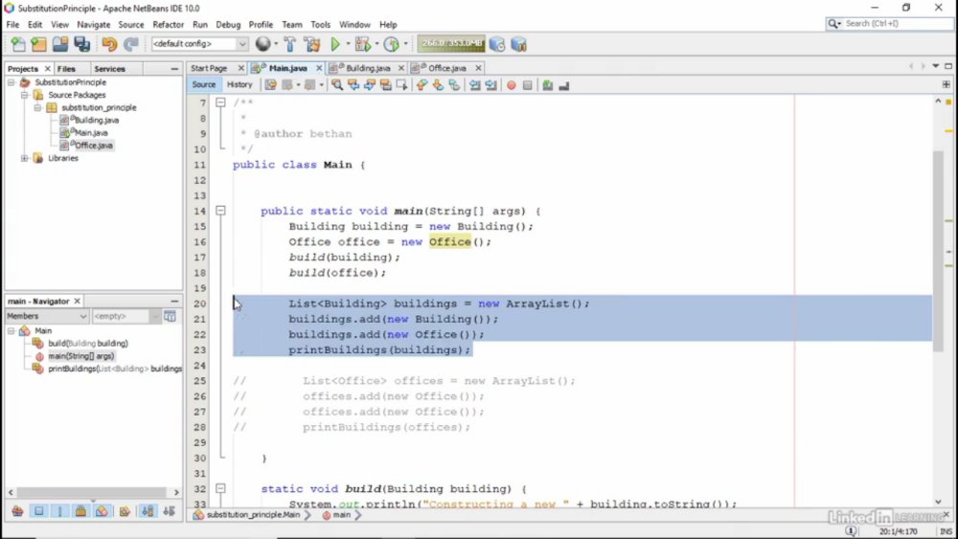Collapse the main method fold at line 14
Viewport: 958px width, 539px height.
pos(220,211)
